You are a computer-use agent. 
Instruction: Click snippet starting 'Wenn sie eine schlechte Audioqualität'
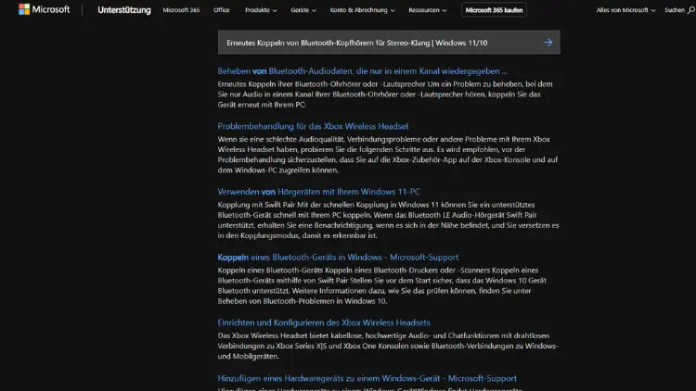tap(388, 155)
